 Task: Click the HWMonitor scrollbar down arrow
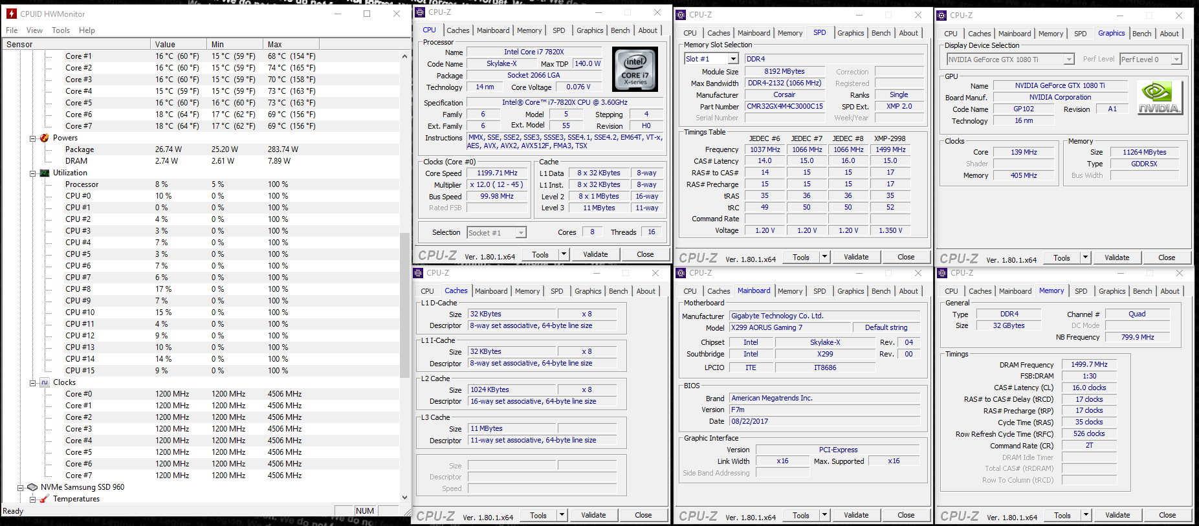404,497
